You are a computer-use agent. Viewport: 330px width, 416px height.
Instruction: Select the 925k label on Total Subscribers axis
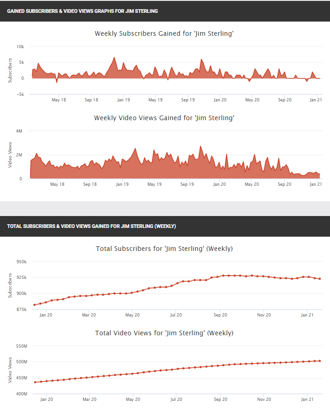tap(22, 278)
